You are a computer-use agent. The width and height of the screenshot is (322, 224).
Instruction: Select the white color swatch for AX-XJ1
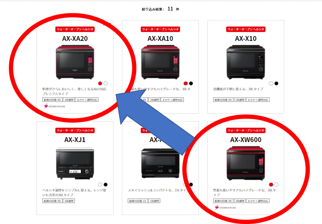(100, 184)
